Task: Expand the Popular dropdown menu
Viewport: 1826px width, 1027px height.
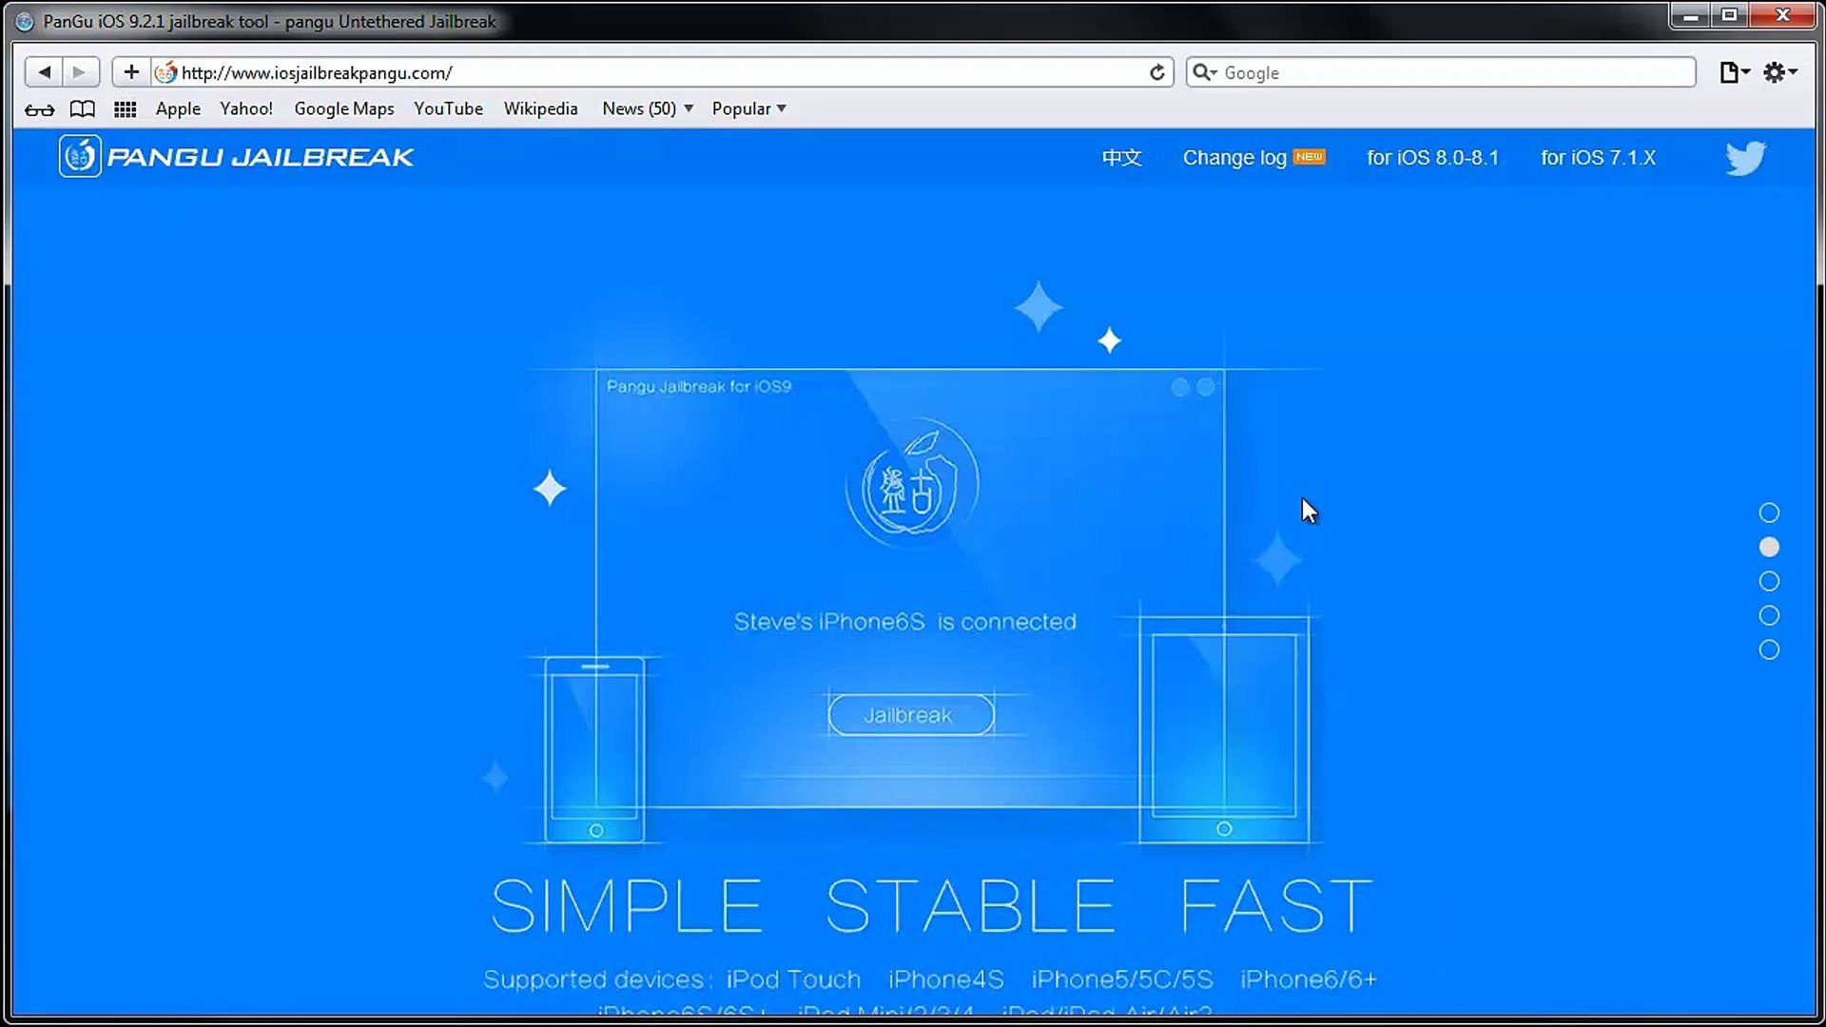Action: click(748, 107)
